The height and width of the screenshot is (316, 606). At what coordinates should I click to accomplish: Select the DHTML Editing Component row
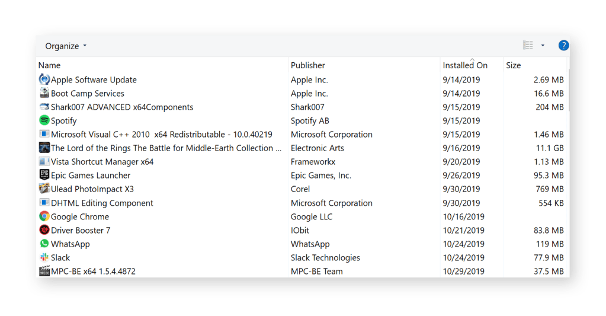(x=102, y=203)
